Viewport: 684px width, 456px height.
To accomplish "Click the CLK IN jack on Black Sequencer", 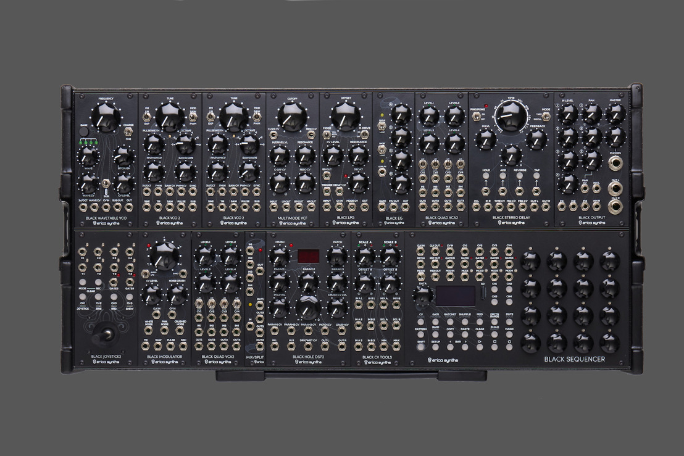I will click(420, 252).
